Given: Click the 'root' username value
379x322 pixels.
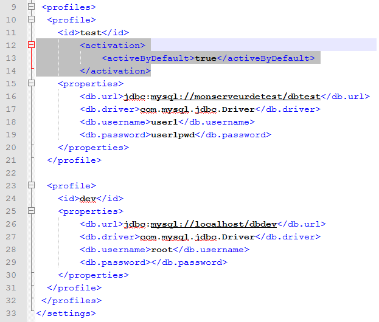Looking at the screenshot, I should pos(162,250).
